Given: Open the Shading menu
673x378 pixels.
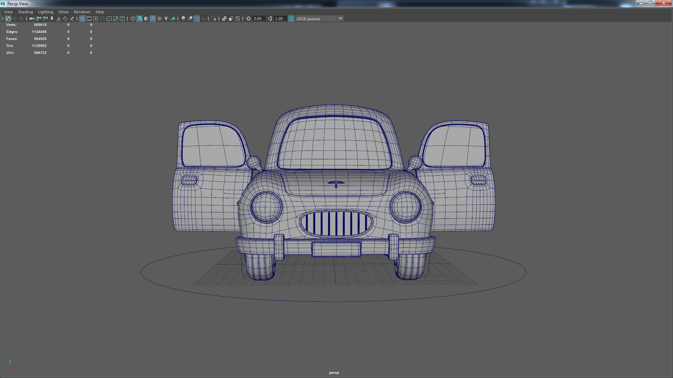Looking at the screenshot, I should click(25, 12).
